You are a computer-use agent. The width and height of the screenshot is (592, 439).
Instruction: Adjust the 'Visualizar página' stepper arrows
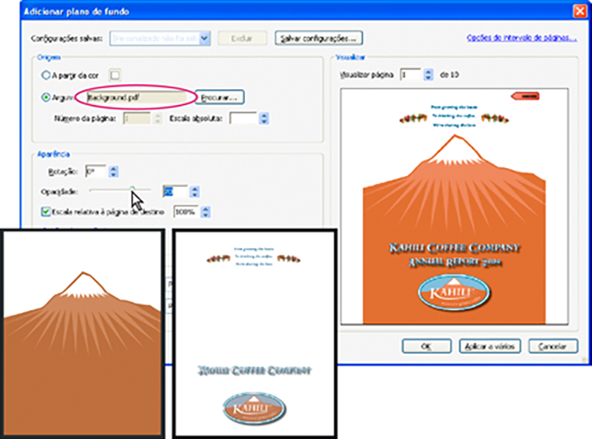coord(428,75)
